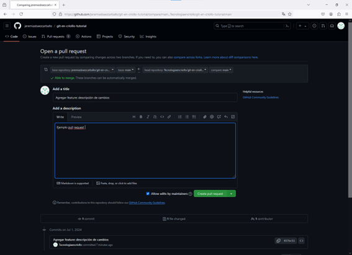Open the notifications inbox icon
This screenshot has height=255, width=352.
pos(332,26)
